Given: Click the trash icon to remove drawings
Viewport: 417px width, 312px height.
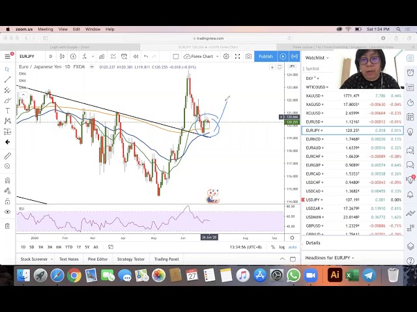Looking at the screenshot, I should pyautogui.click(x=7, y=226).
